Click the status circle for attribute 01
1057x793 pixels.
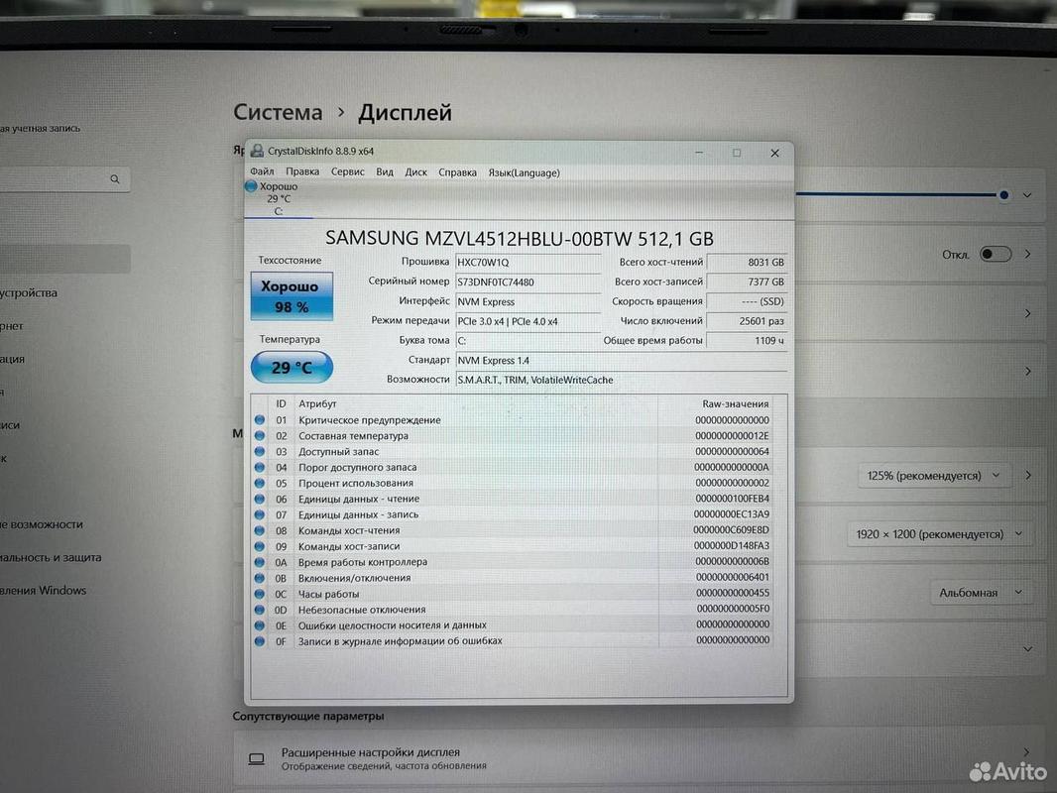(260, 419)
